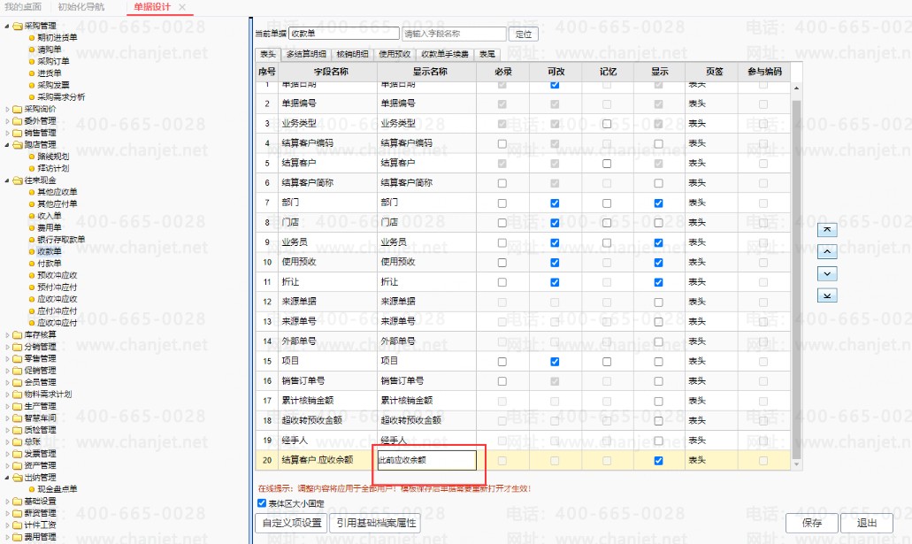Image resolution: width=912 pixels, height=544 pixels.
Task: Expand the 分销管理 tree node arrow
Action: pos(7,347)
